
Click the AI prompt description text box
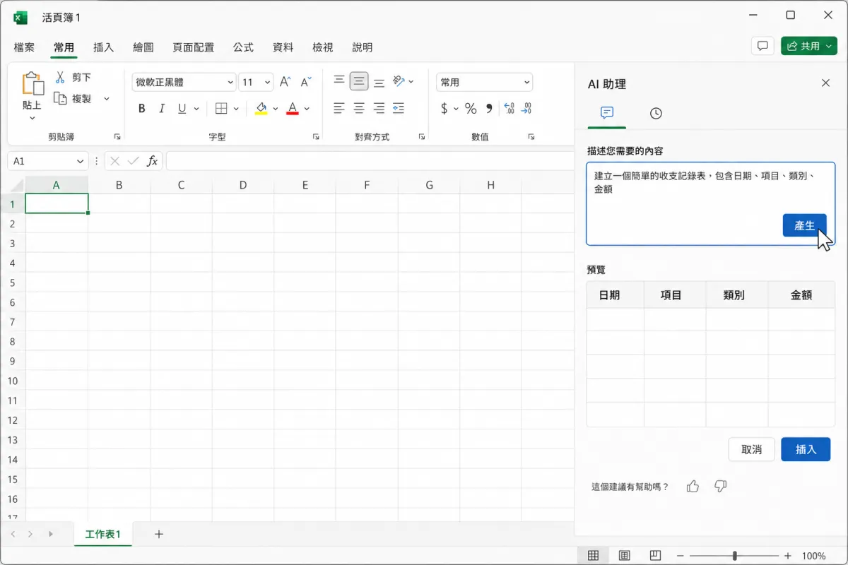(711, 203)
